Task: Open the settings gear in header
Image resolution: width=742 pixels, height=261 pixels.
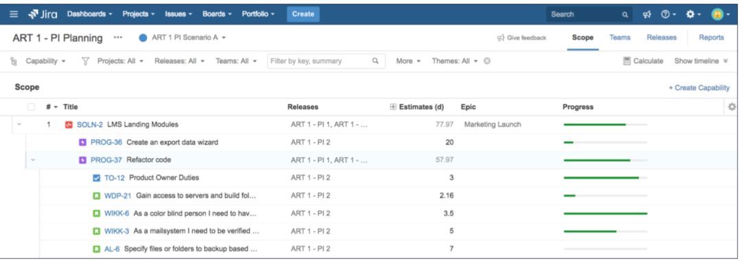Action: click(x=693, y=14)
